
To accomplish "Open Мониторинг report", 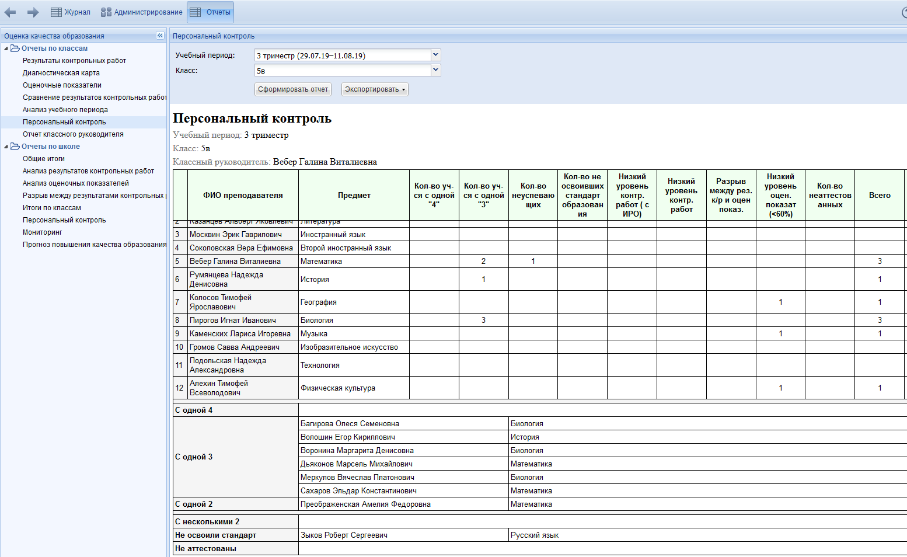I will coord(42,232).
